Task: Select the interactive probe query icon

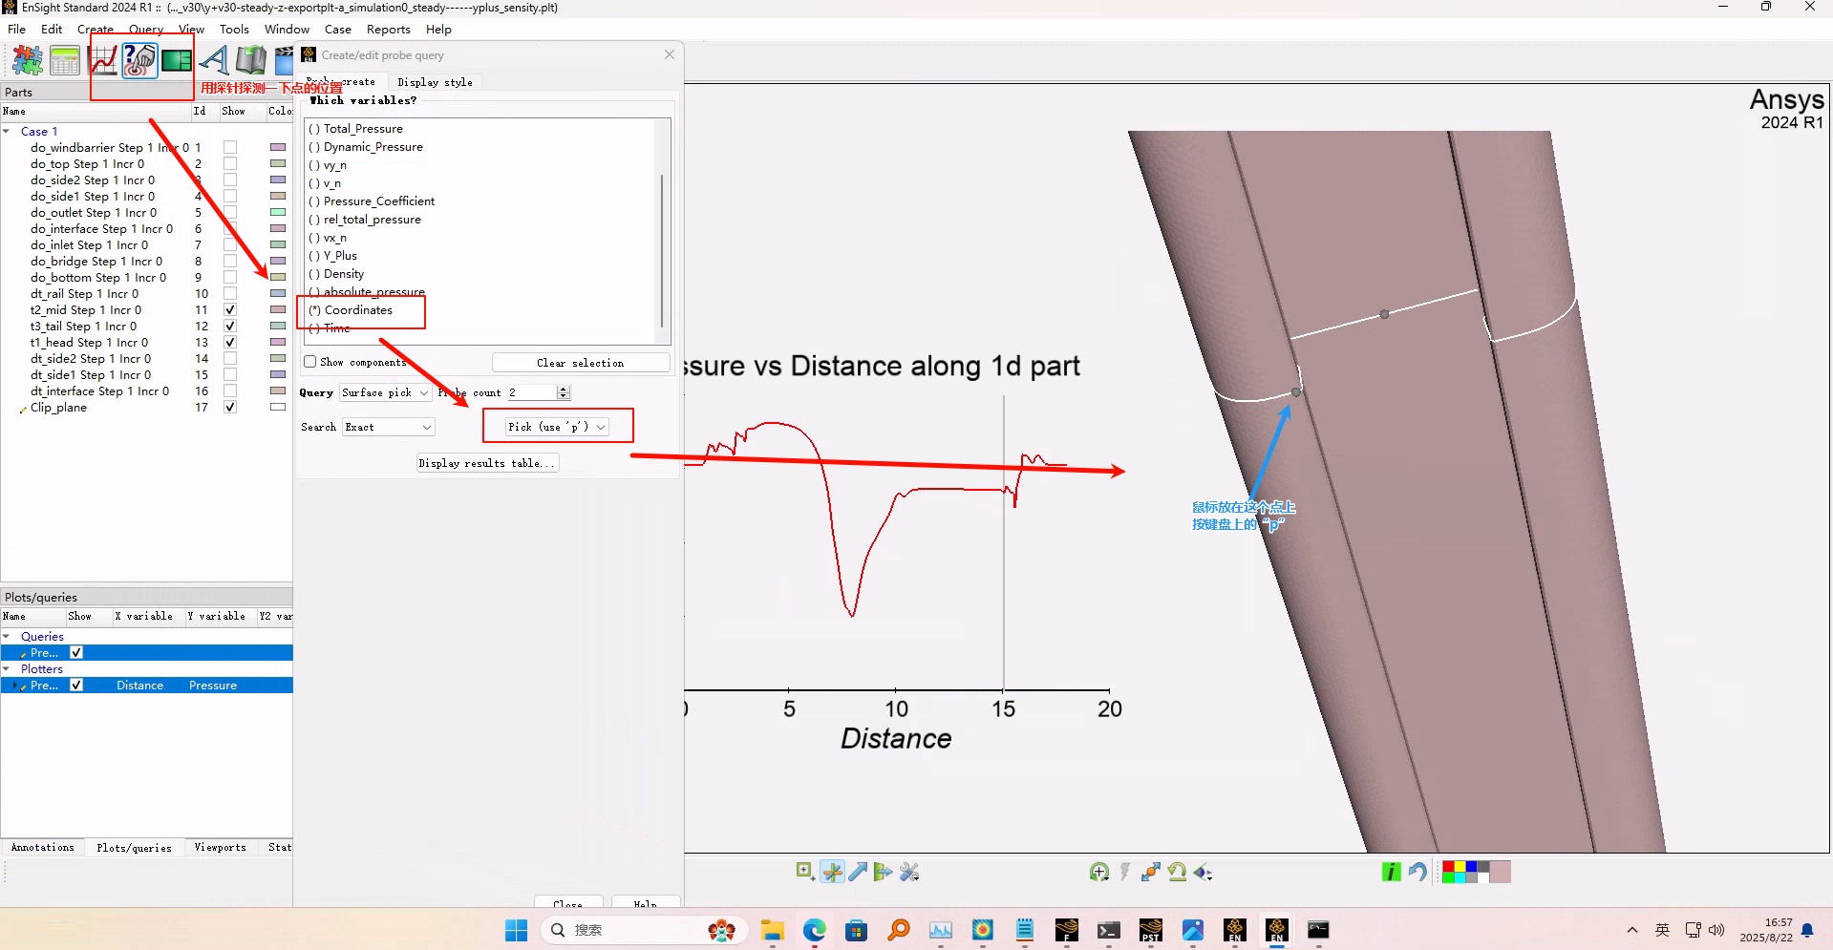Action: pos(139,61)
